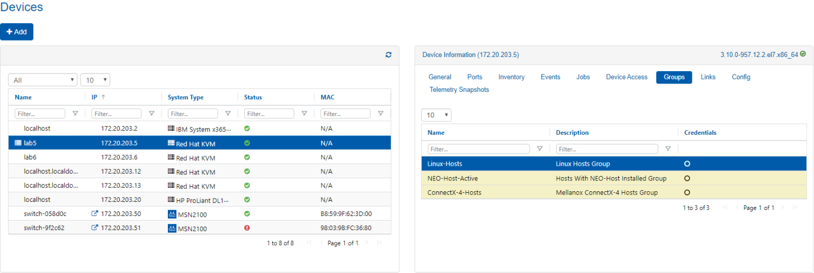This screenshot has width=814, height=273.
Task: Click the red error status icon for switch-9f2c62
Action: coord(247,228)
